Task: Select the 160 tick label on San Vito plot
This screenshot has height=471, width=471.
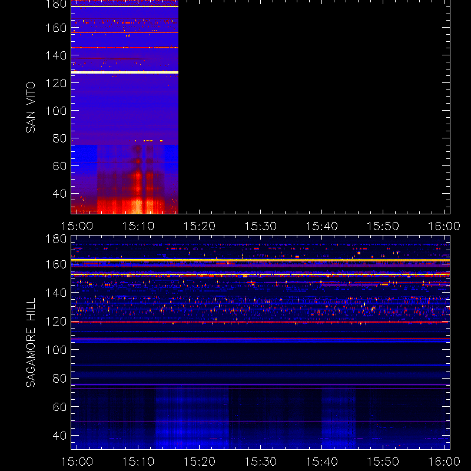Action: click(x=56, y=28)
